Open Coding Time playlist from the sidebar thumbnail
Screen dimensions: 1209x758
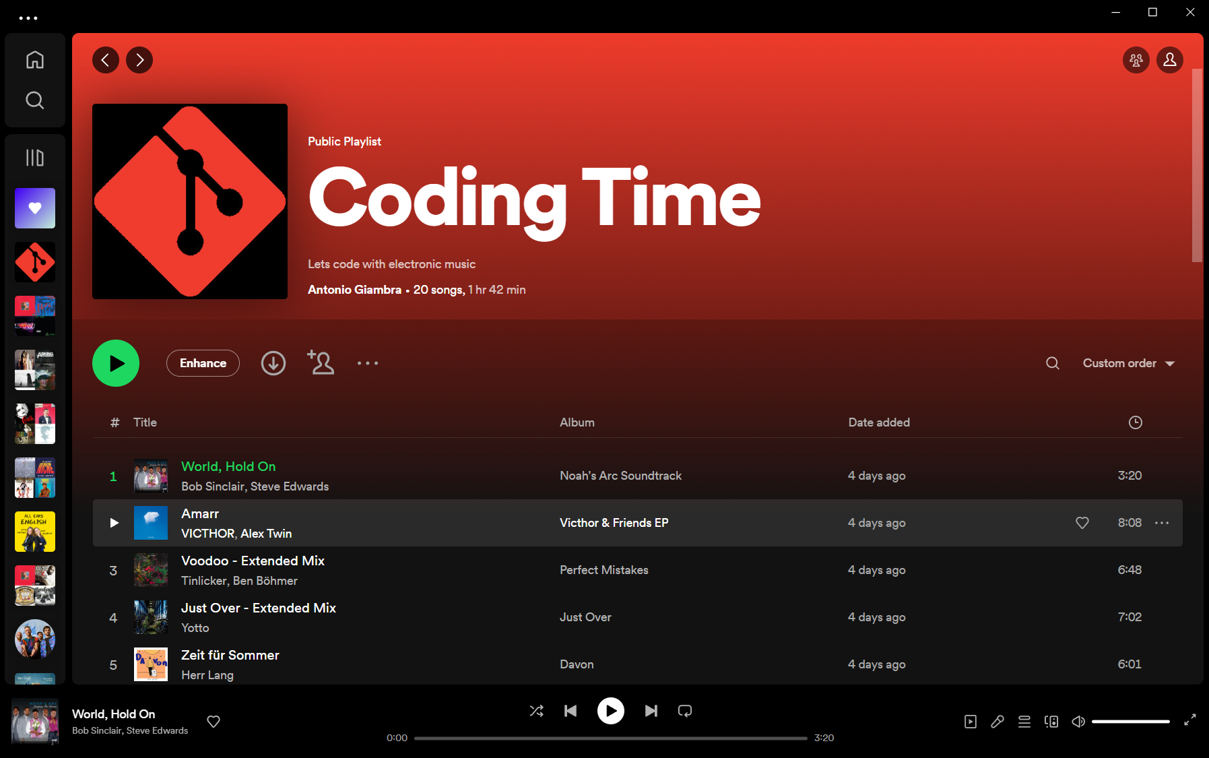35,262
